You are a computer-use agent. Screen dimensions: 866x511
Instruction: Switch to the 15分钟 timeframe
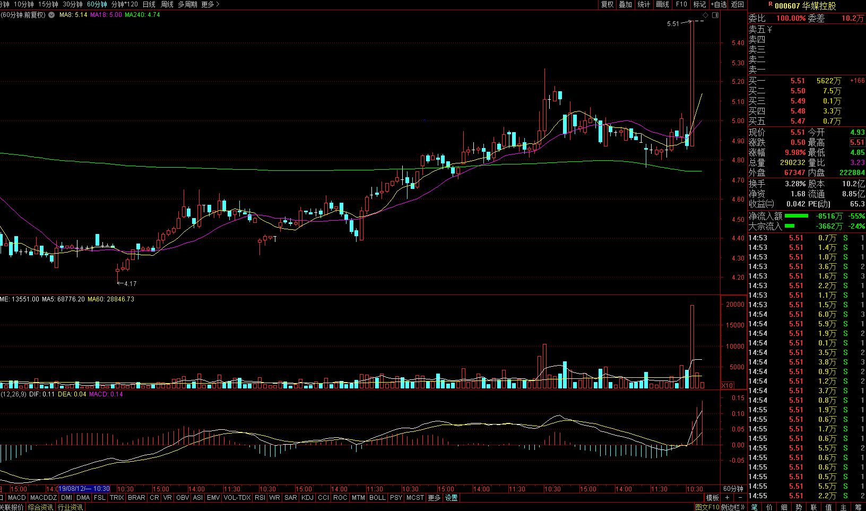48,4
